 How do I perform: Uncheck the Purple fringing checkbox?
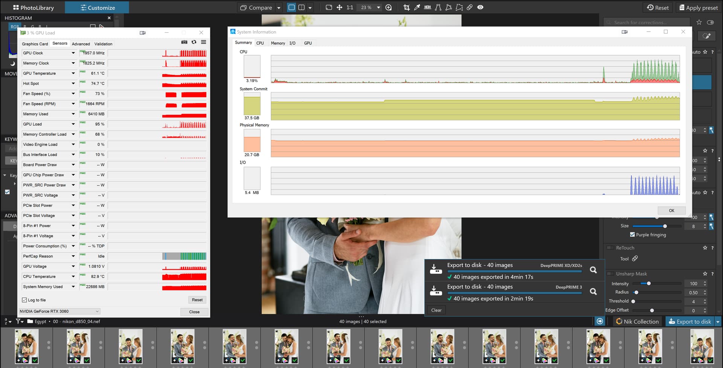(632, 235)
